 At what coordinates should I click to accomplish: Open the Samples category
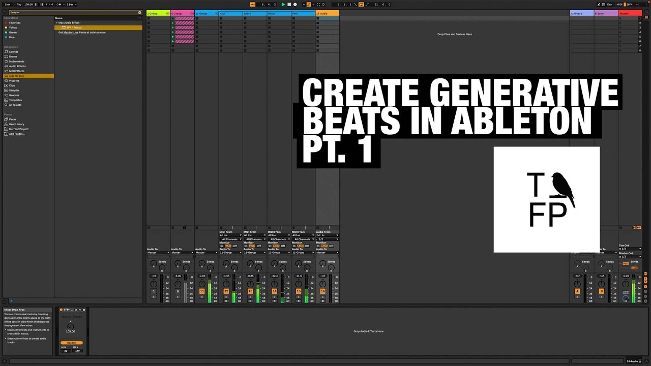(x=14, y=90)
